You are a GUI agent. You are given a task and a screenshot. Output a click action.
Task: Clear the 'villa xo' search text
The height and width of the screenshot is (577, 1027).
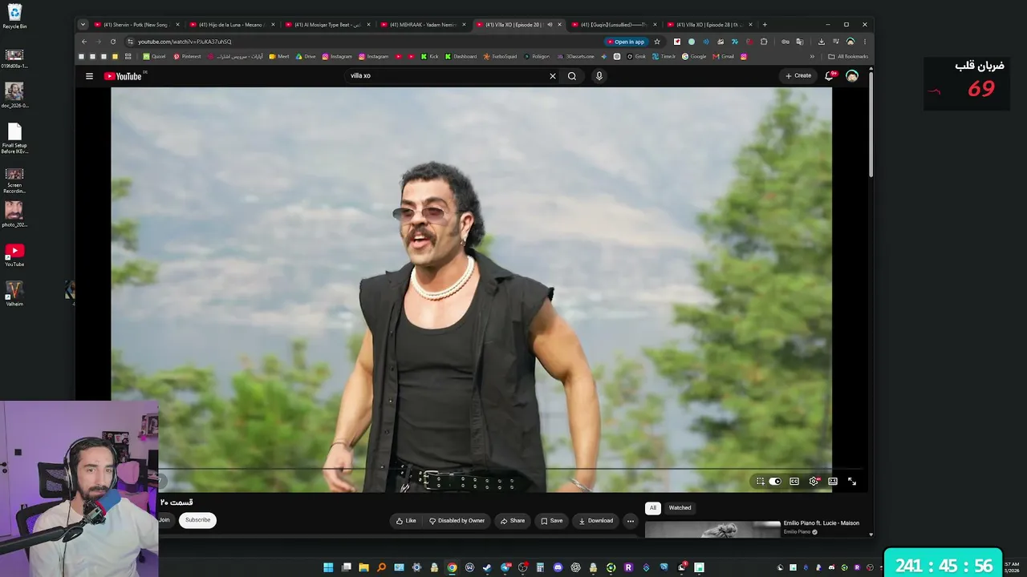[552, 76]
